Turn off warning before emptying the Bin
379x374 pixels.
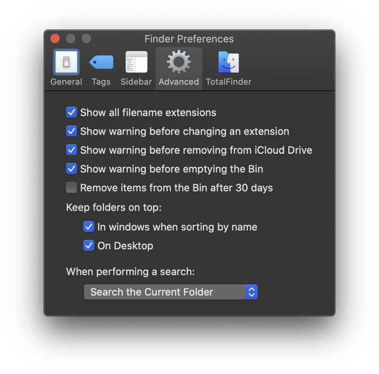[x=71, y=169]
